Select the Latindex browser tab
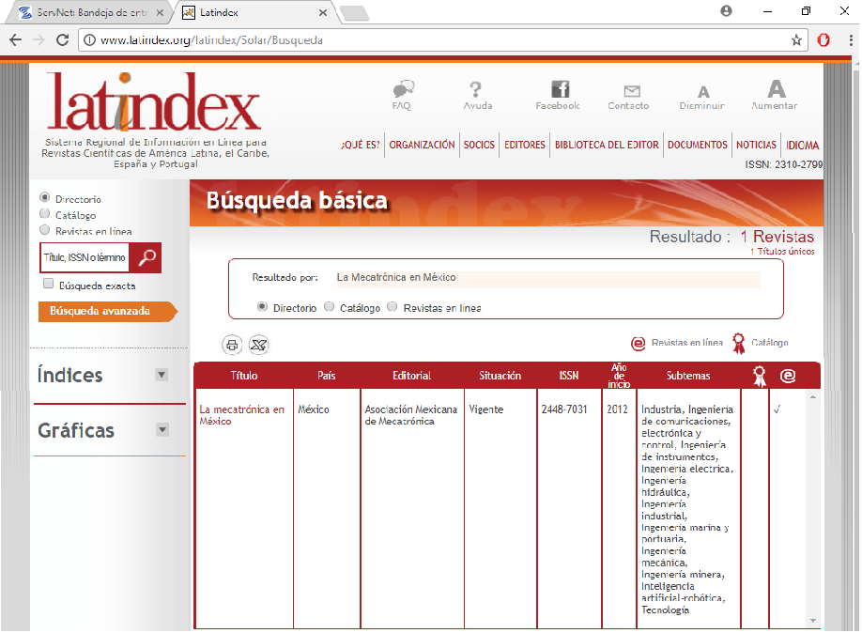 pyautogui.click(x=254, y=12)
